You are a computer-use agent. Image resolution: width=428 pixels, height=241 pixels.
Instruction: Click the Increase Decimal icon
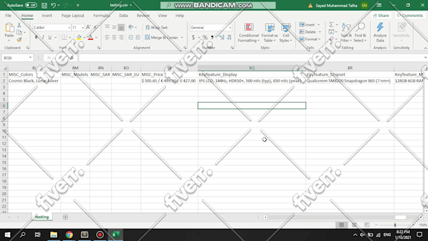coord(222,37)
